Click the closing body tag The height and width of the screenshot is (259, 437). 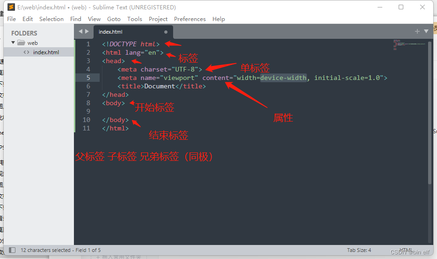click(116, 120)
